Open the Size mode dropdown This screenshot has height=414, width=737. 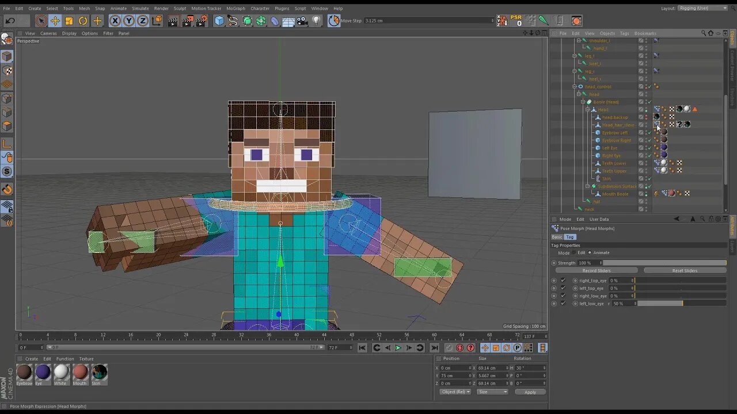493,392
